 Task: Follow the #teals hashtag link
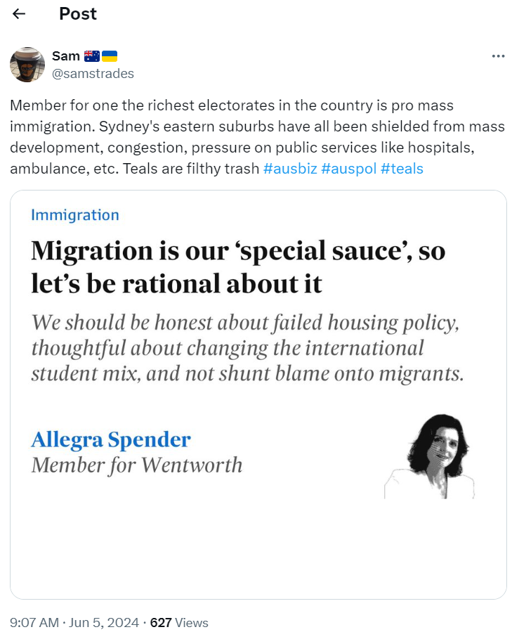(401, 169)
